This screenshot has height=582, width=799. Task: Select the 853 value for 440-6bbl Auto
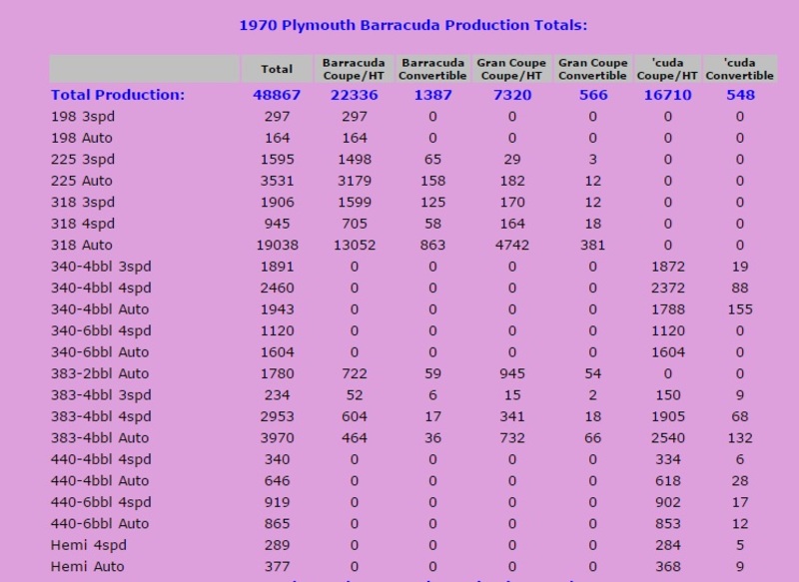pos(668,523)
